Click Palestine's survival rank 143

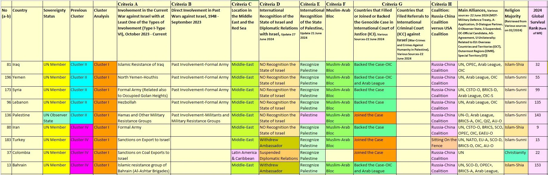[x=538, y=118]
